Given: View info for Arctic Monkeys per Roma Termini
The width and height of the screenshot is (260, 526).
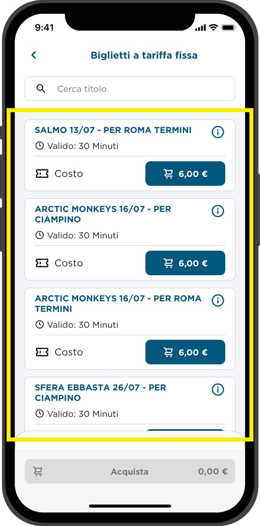Looking at the screenshot, I should 218,300.
